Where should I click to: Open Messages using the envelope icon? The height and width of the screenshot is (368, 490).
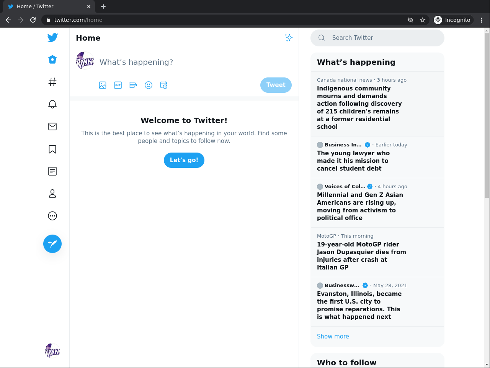(52, 127)
